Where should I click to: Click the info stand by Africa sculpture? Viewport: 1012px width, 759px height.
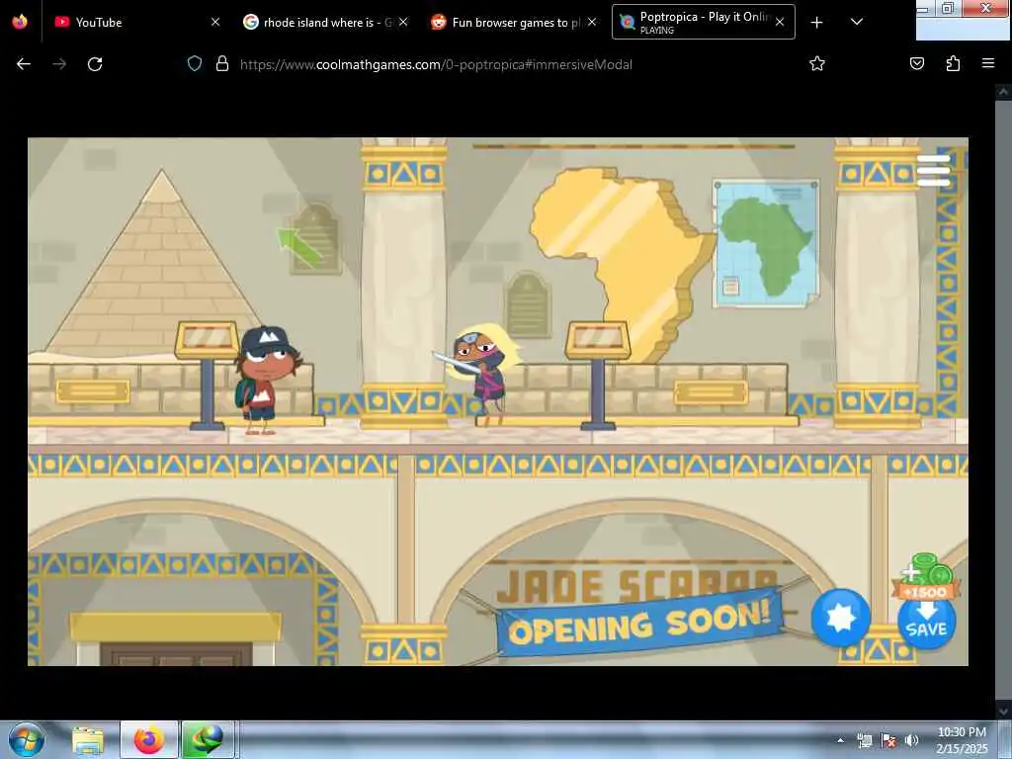coord(598,375)
